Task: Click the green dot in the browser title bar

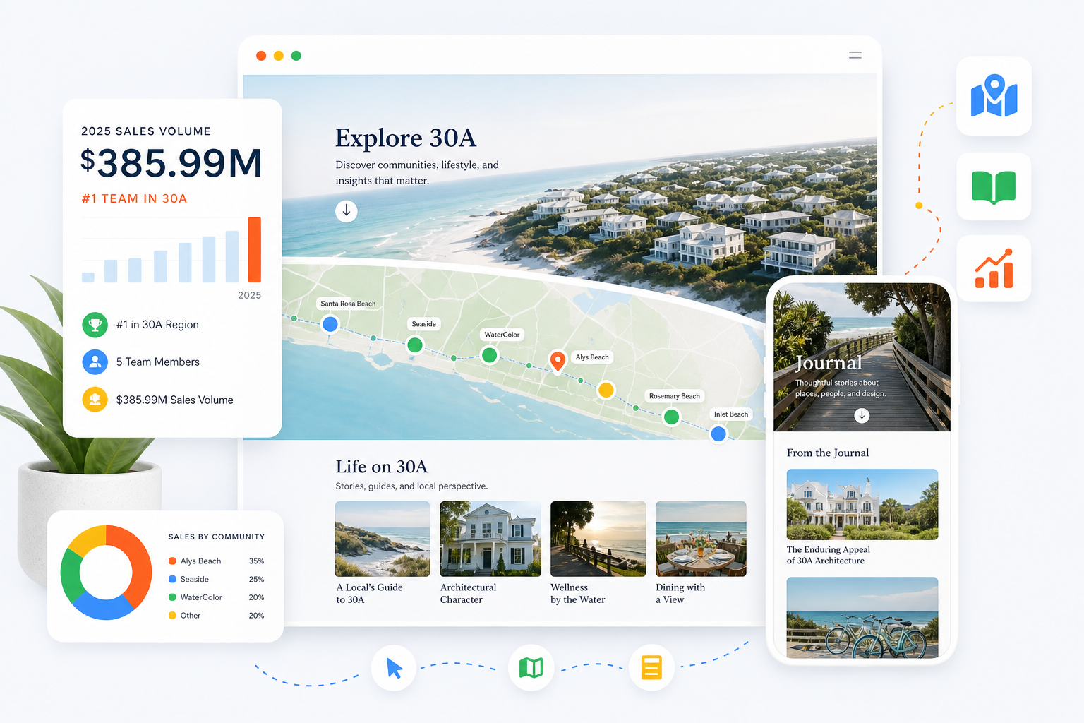Action: tap(296, 56)
